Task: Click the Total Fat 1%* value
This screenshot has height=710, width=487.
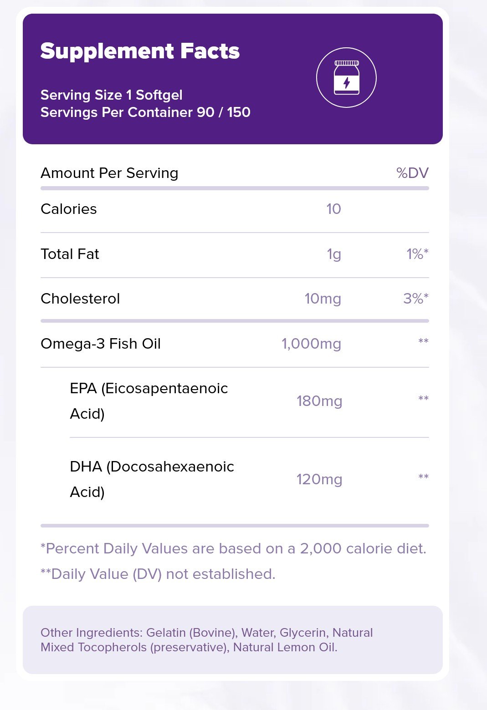Action: 417,254
